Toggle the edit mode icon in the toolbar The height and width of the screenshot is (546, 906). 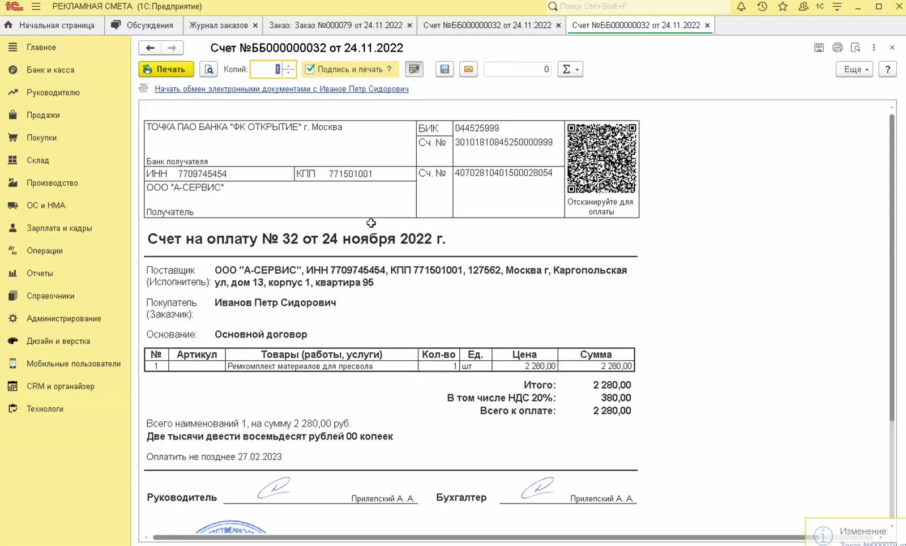coord(414,69)
